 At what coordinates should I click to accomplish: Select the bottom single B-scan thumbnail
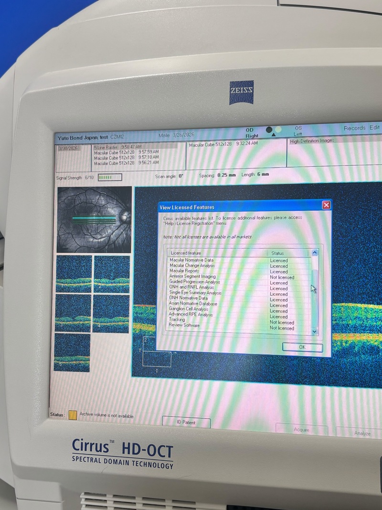72,352
